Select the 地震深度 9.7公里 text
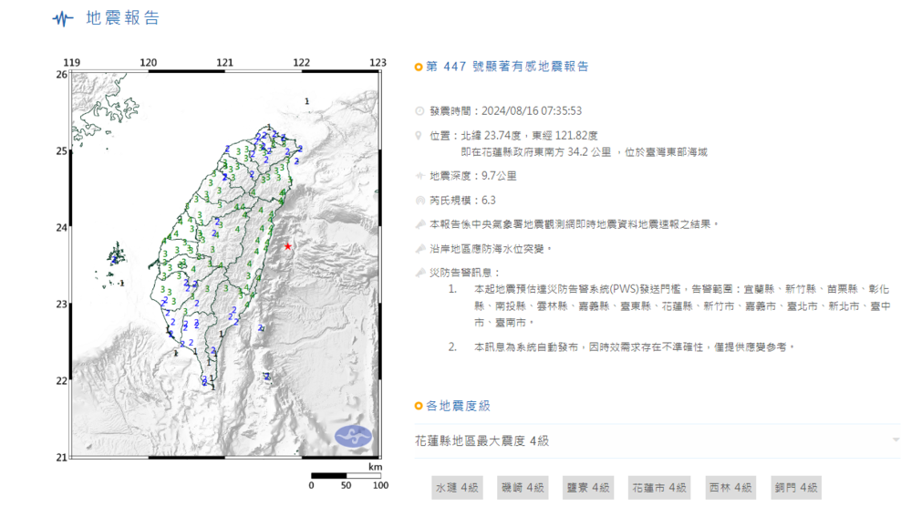The width and height of the screenshot is (911, 507). pyautogui.click(x=473, y=176)
